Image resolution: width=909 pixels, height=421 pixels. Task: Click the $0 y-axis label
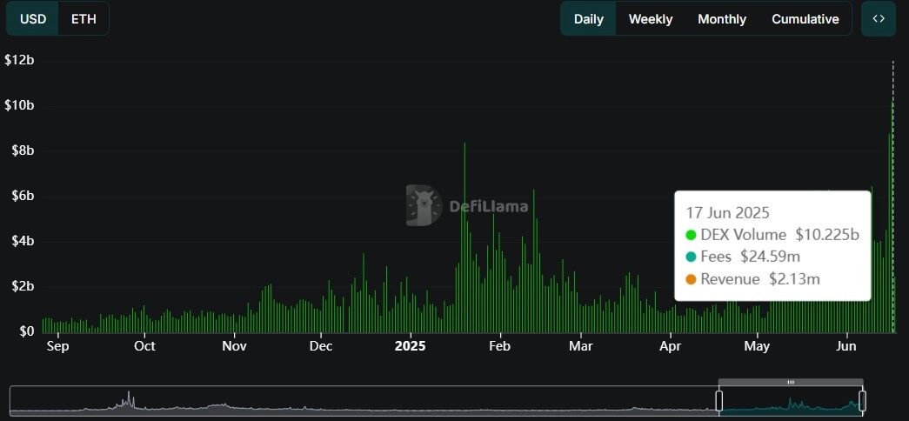27,331
